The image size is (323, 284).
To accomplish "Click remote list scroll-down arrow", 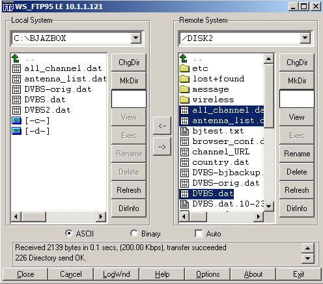I will pyautogui.click(x=269, y=206).
